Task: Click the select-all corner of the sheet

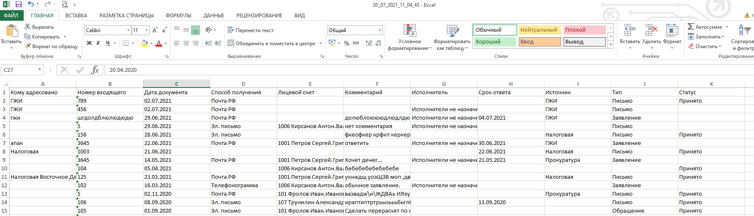Action: (4, 84)
